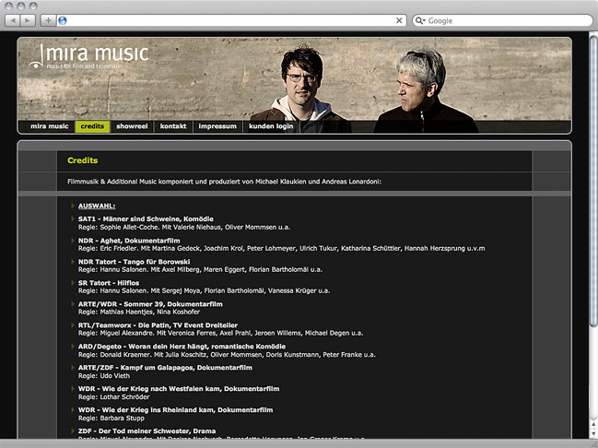Click 'Regie: Lothar Schröder' credit line

(x=113, y=397)
